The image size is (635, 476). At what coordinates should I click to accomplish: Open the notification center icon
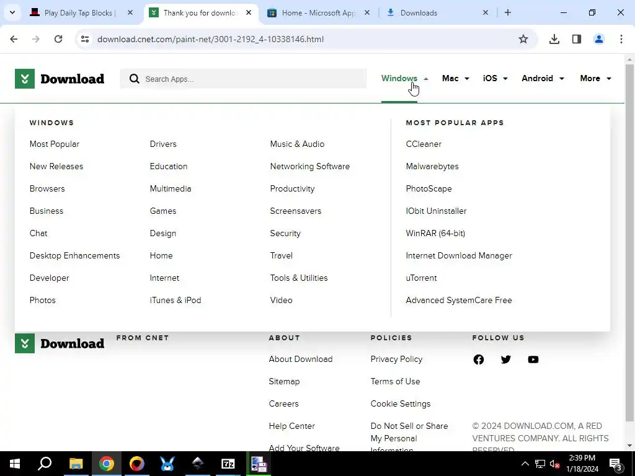(x=615, y=465)
